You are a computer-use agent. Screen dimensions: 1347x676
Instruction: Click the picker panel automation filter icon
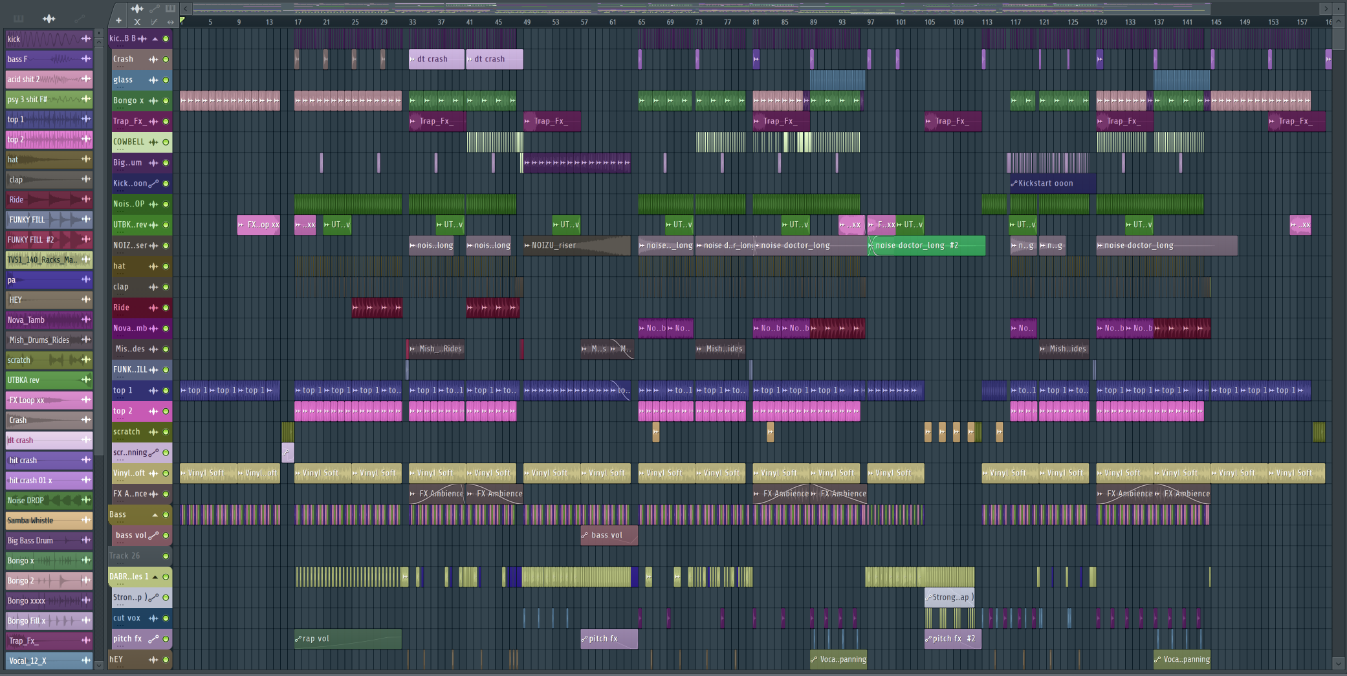[80, 18]
